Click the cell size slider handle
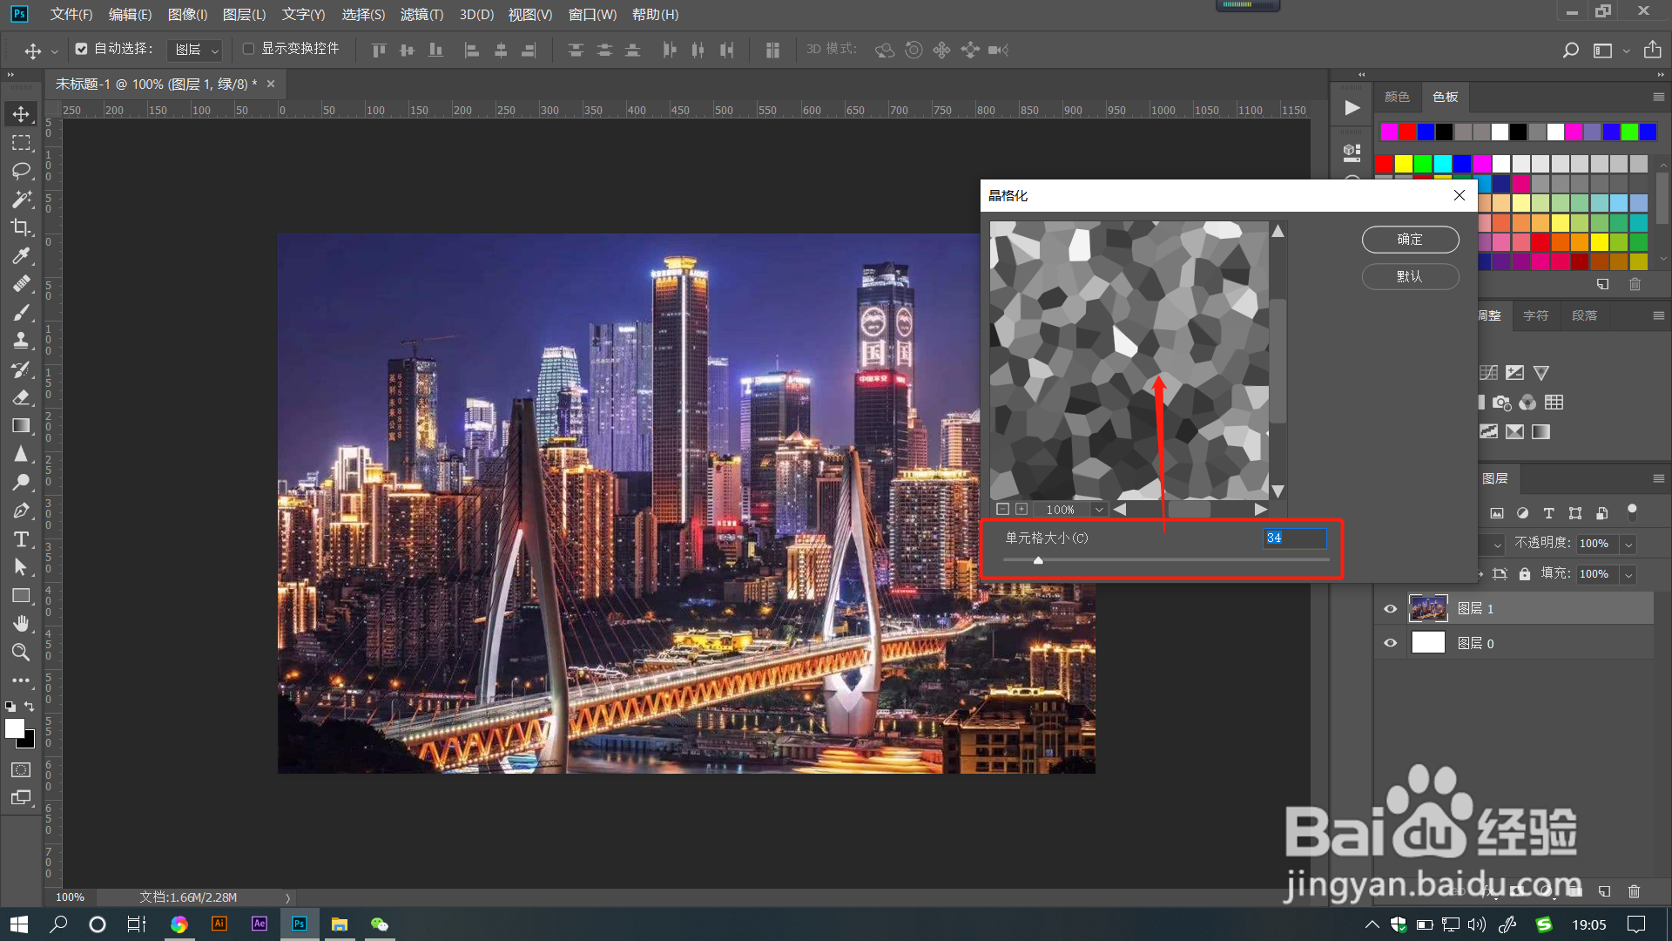This screenshot has width=1672, height=941. pos(1038,561)
